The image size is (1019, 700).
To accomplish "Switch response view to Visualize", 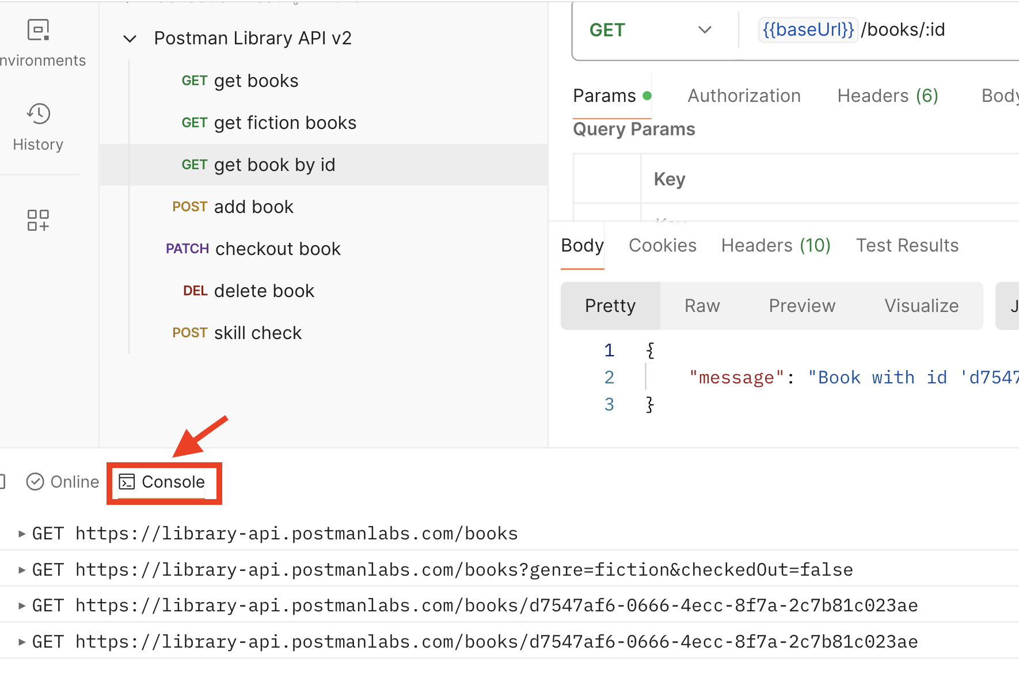I will (921, 306).
